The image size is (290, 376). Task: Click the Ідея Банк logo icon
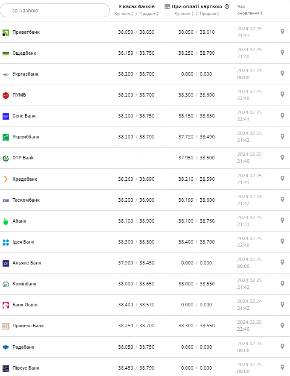coord(6,242)
